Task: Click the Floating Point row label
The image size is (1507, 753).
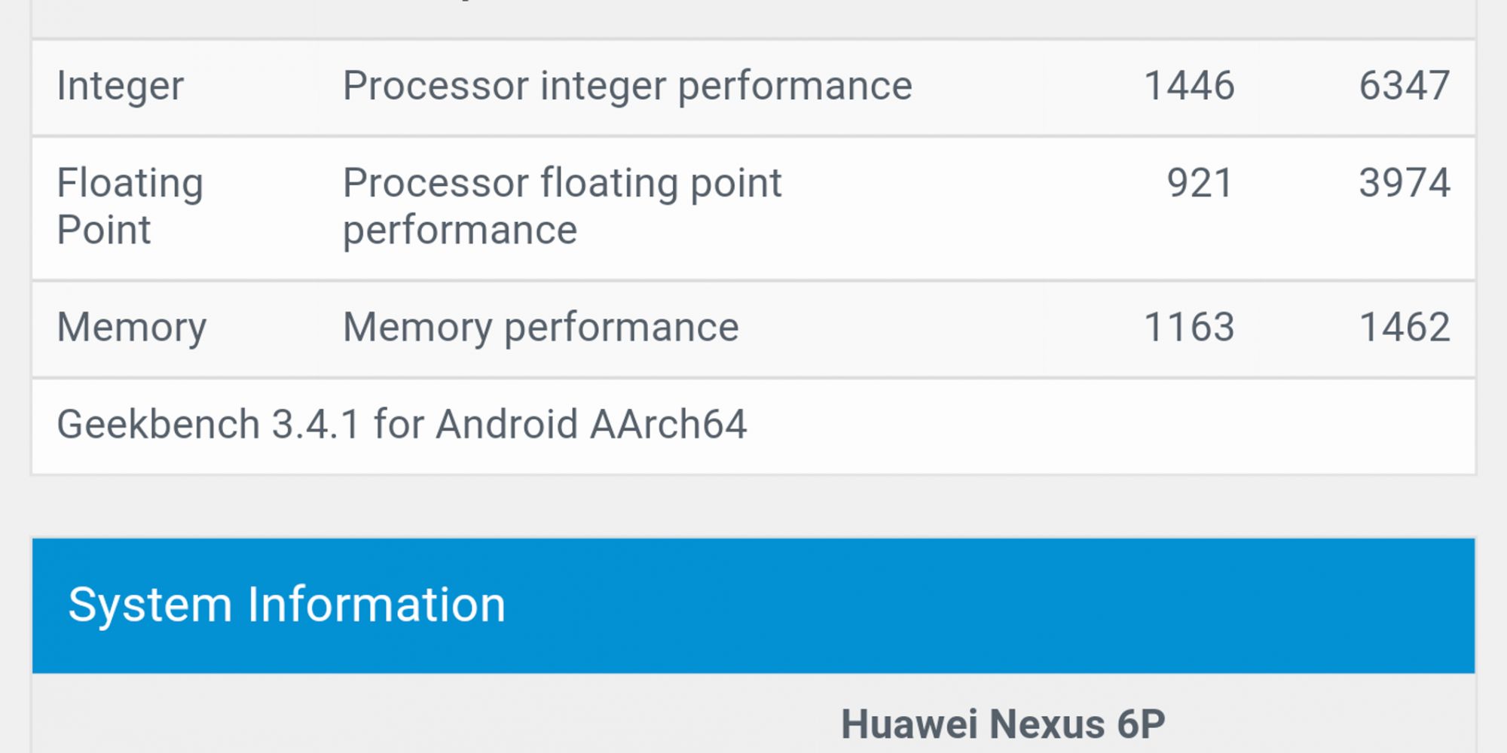Action: [x=130, y=206]
